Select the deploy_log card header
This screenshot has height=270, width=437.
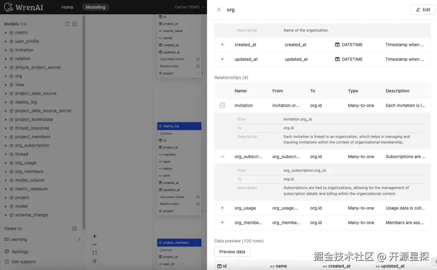pos(179,126)
